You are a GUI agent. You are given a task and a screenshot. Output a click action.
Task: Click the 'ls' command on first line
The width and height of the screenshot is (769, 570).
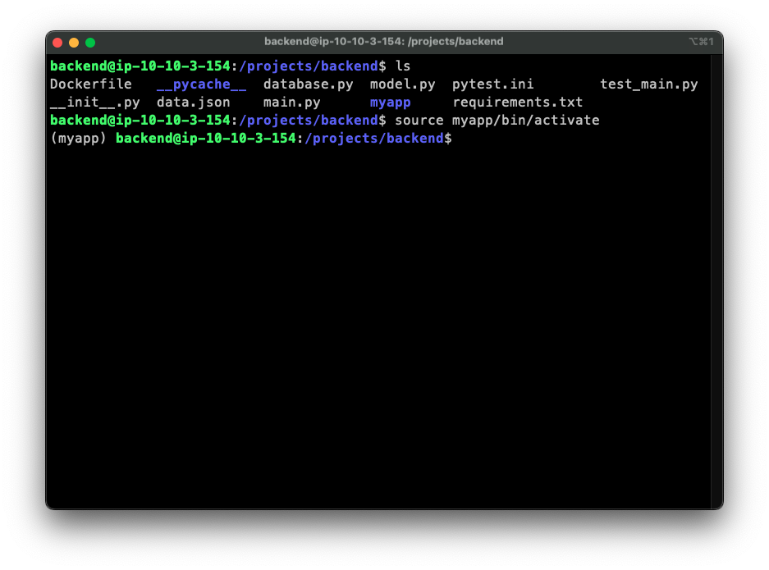pyautogui.click(x=402, y=66)
